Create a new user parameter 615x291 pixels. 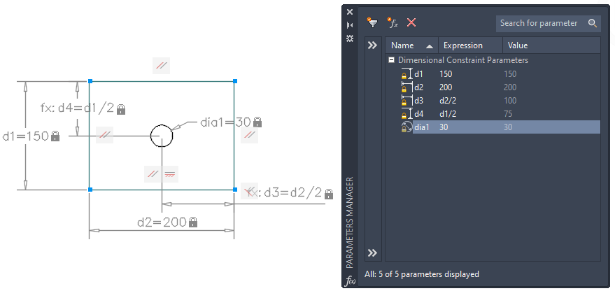tap(393, 23)
